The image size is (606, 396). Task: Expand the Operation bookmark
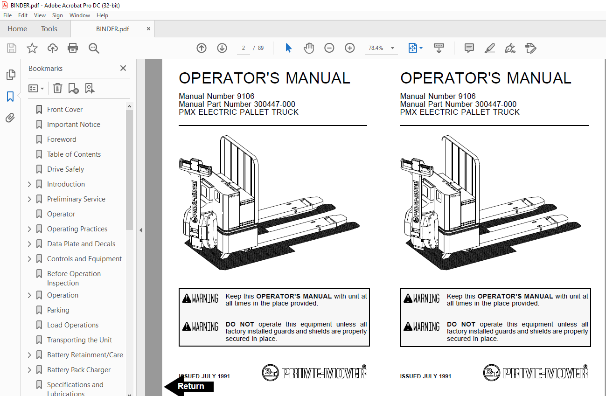[x=30, y=295]
